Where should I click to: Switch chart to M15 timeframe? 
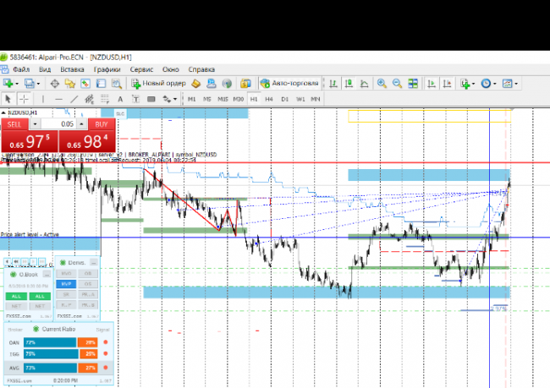223,99
